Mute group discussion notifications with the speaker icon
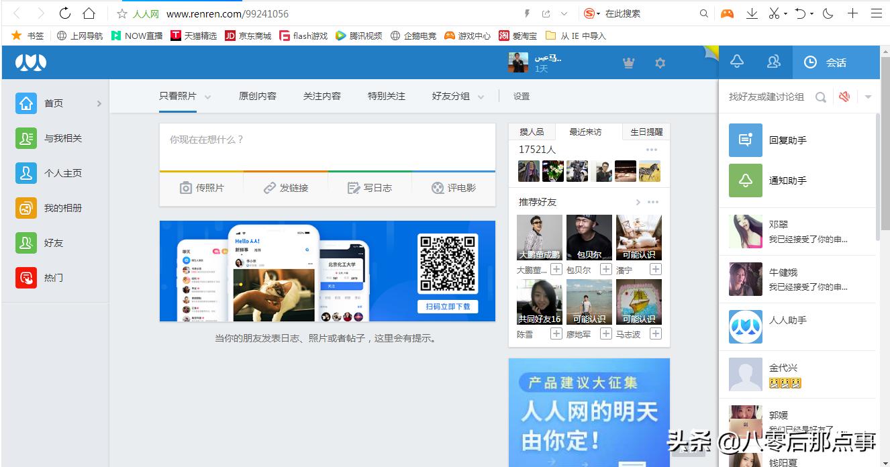Image resolution: width=890 pixels, height=467 pixels. coord(844,97)
